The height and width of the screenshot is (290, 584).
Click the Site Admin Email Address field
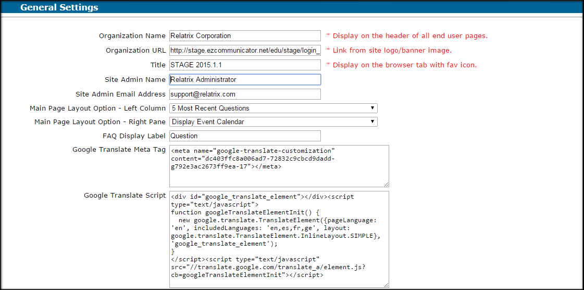pos(245,94)
